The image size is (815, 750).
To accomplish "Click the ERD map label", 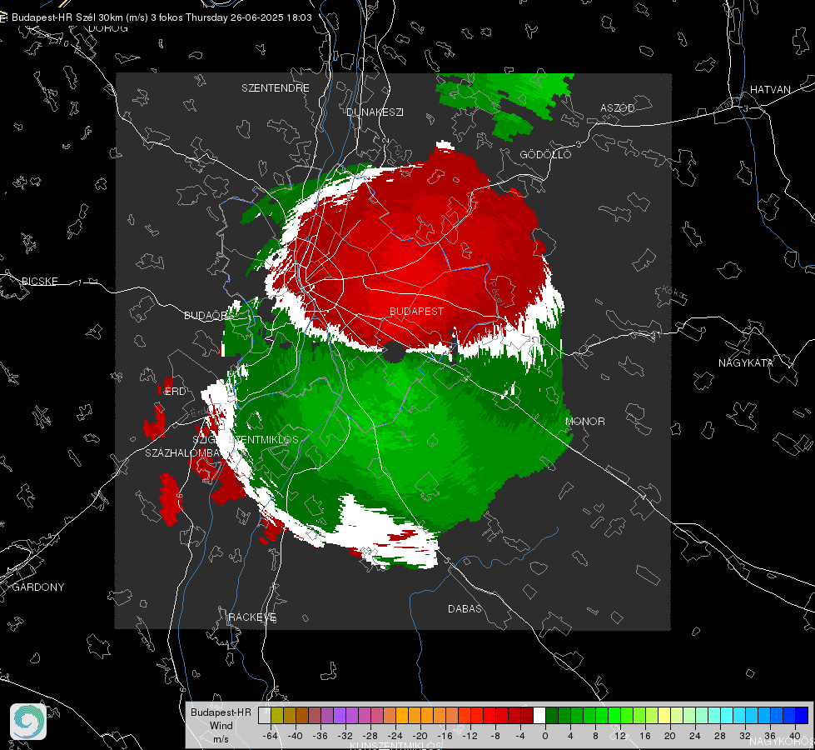I will [175, 392].
